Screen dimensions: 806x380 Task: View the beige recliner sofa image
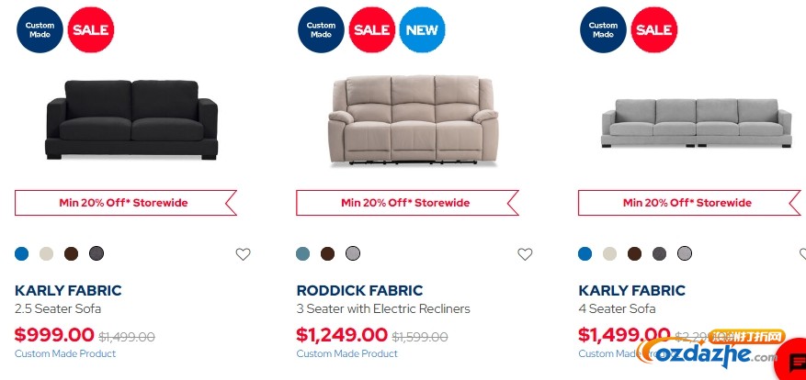[413, 119]
